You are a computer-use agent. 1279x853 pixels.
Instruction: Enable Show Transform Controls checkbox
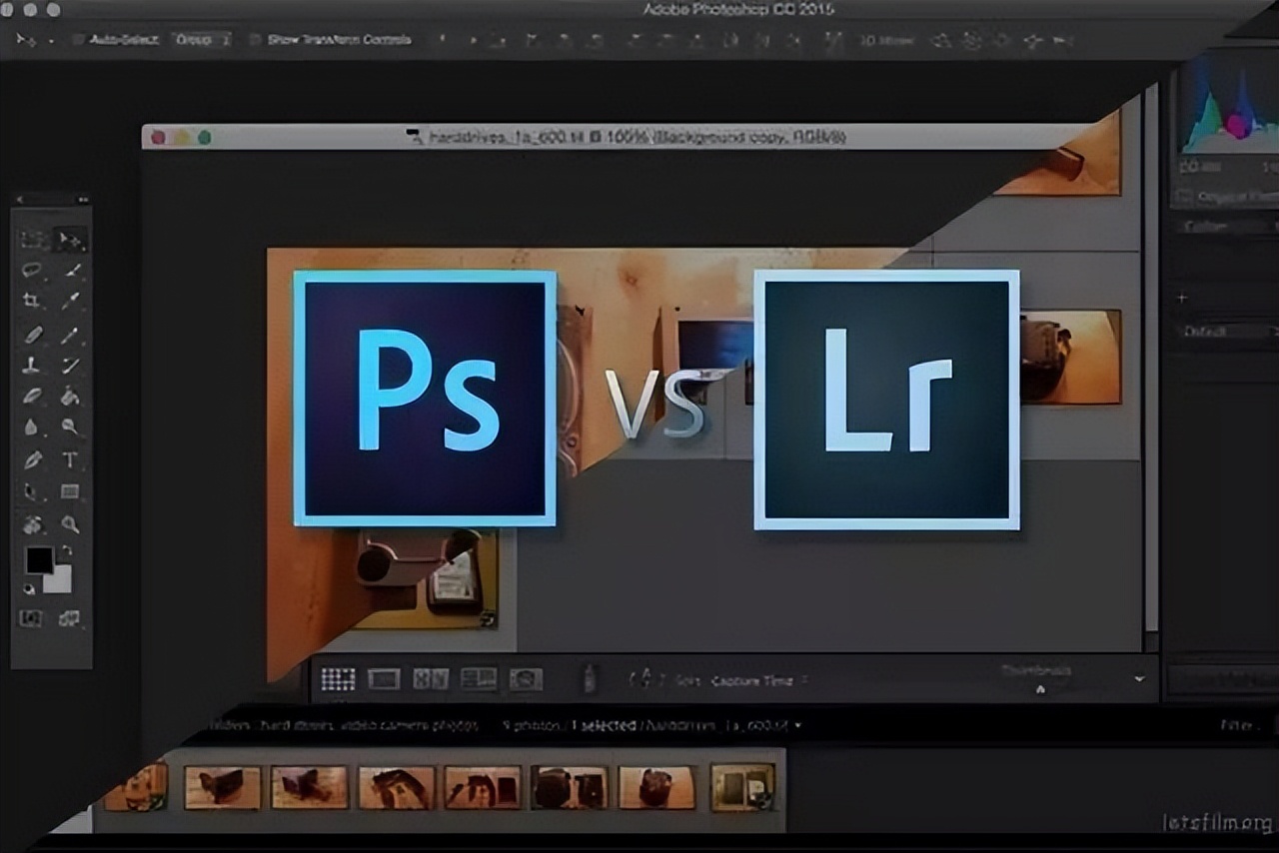click(x=255, y=40)
